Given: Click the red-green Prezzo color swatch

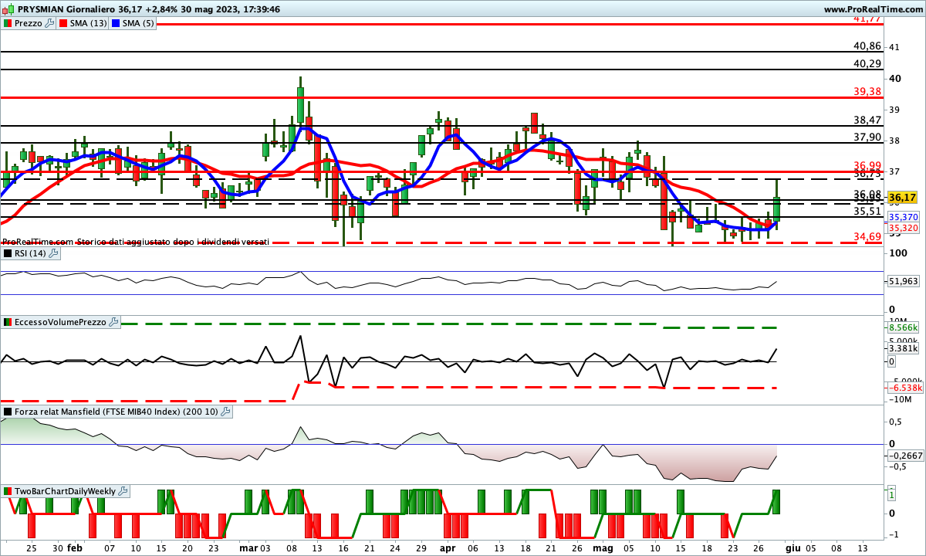Looking at the screenshot, I should [x=8, y=23].
